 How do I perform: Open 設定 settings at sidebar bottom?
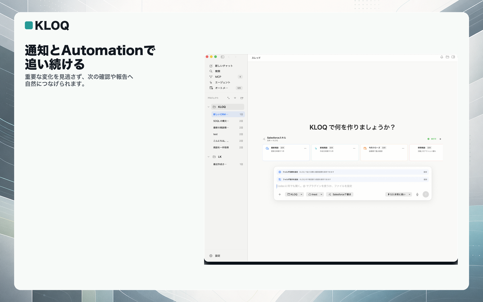215,256
